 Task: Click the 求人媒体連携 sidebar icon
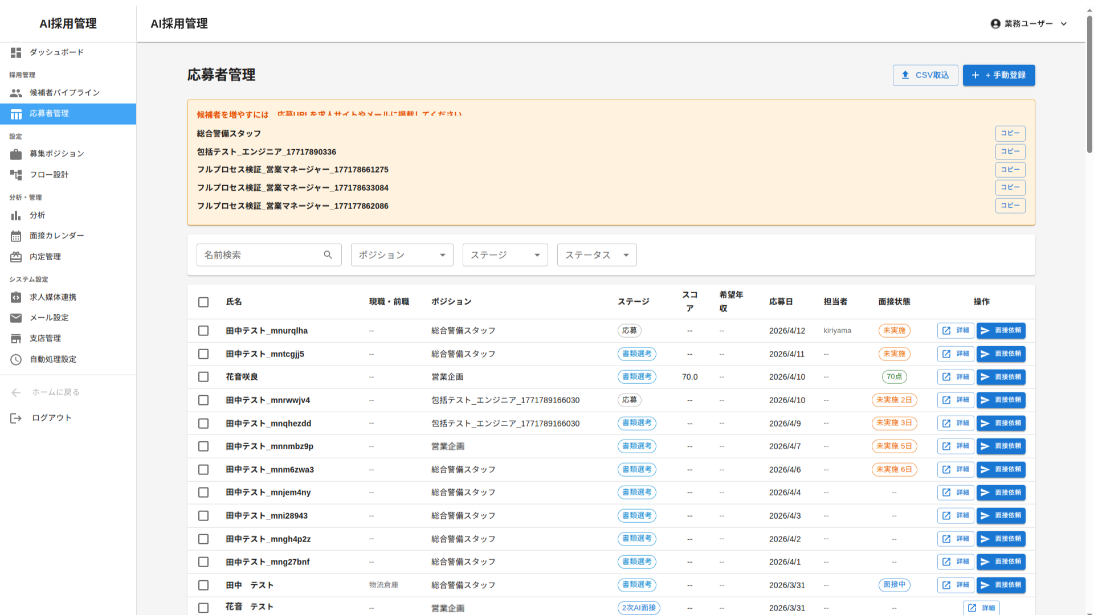tap(16, 297)
